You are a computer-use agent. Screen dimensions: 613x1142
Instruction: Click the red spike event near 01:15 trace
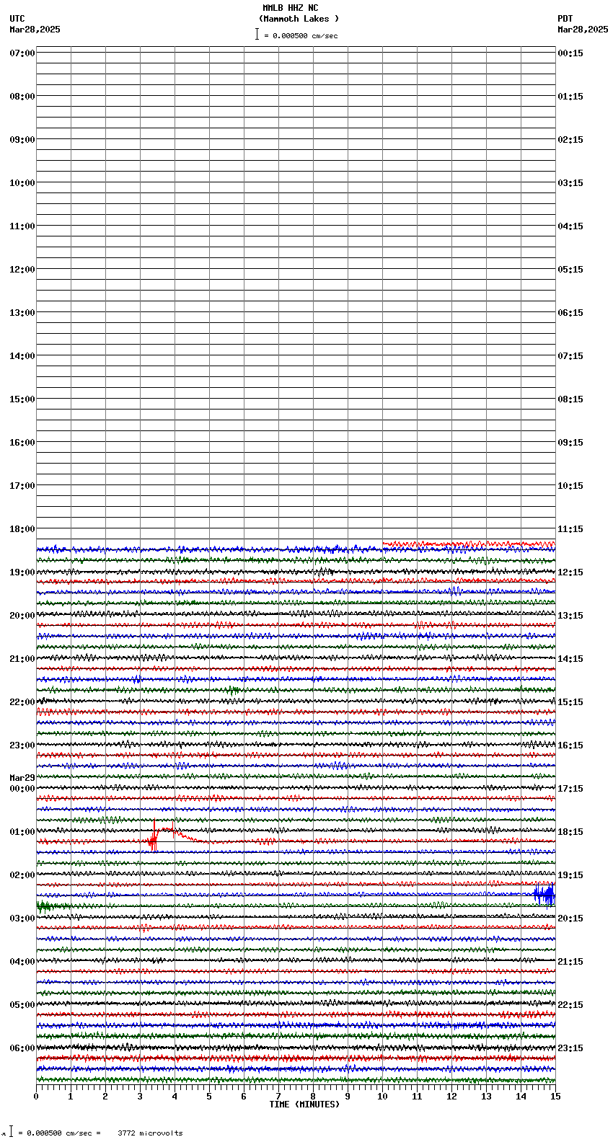coord(154,836)
